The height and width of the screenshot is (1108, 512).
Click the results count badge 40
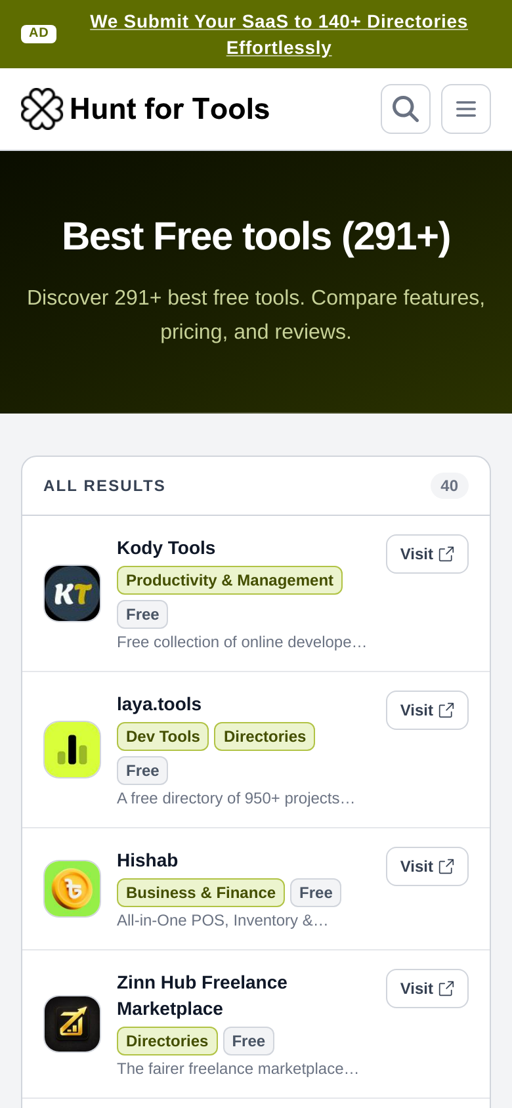(450, 486)
